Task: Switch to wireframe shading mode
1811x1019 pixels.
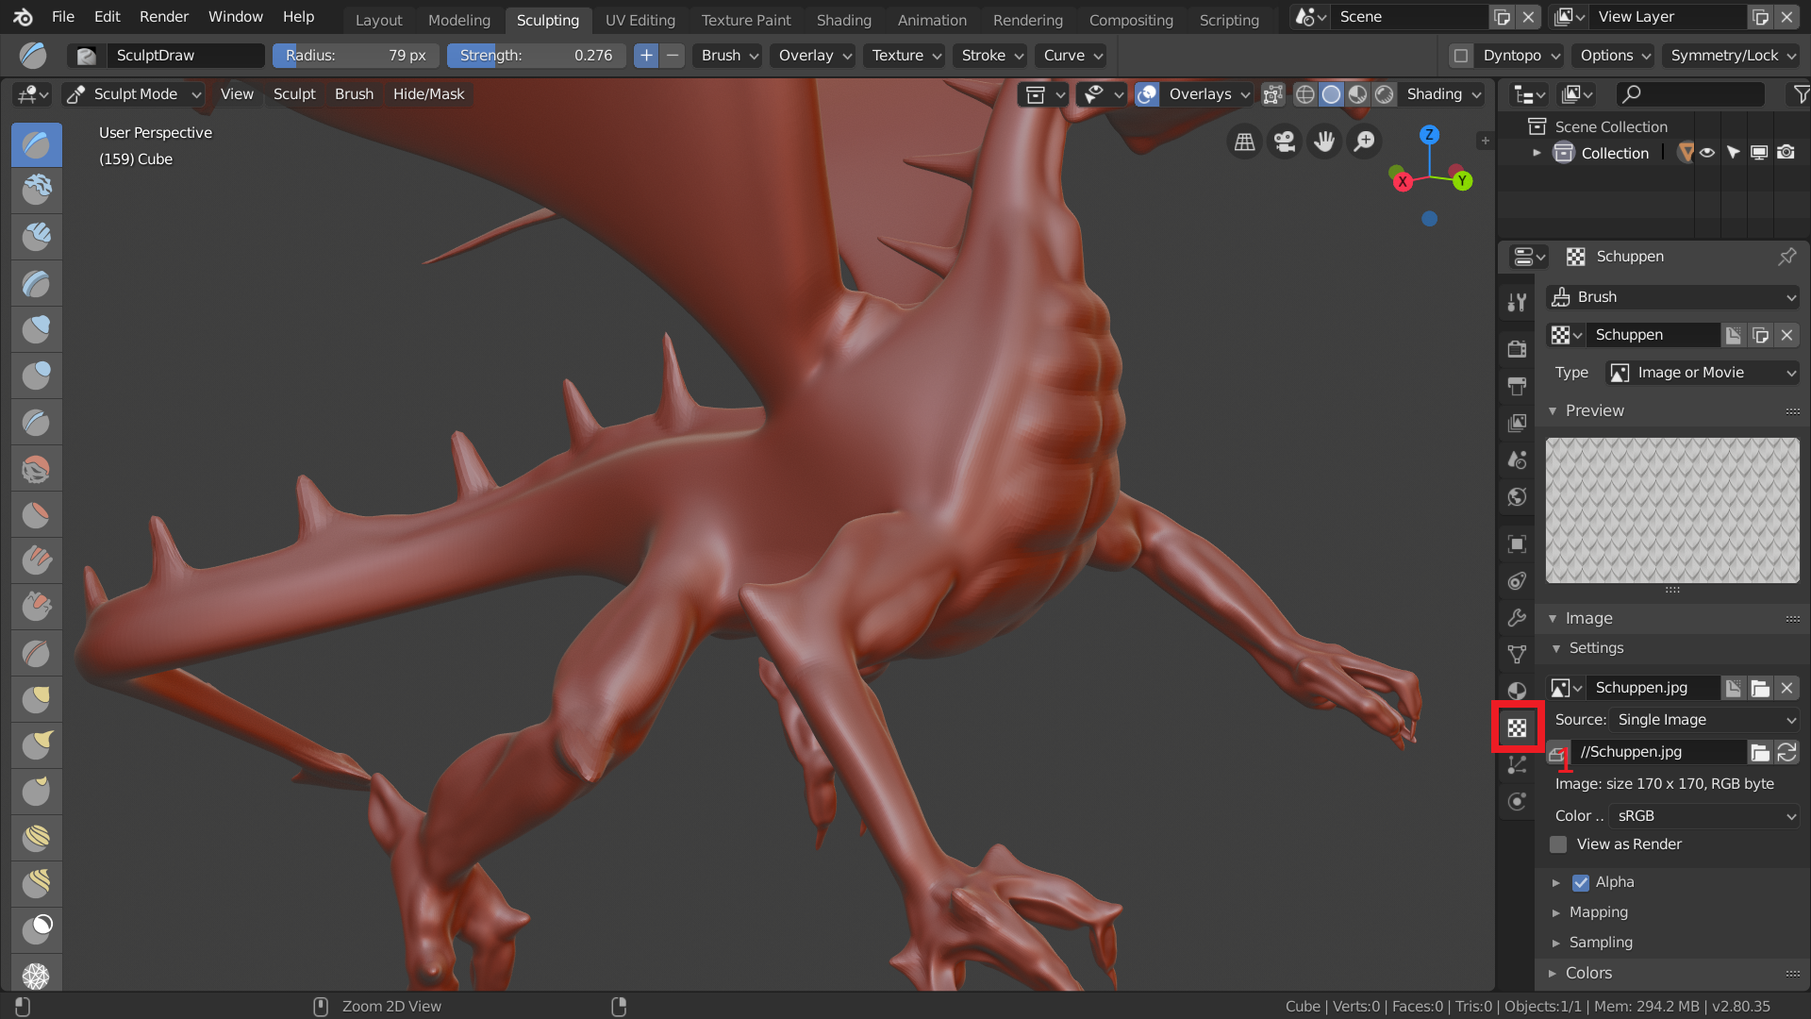Action: [1304, 94]
